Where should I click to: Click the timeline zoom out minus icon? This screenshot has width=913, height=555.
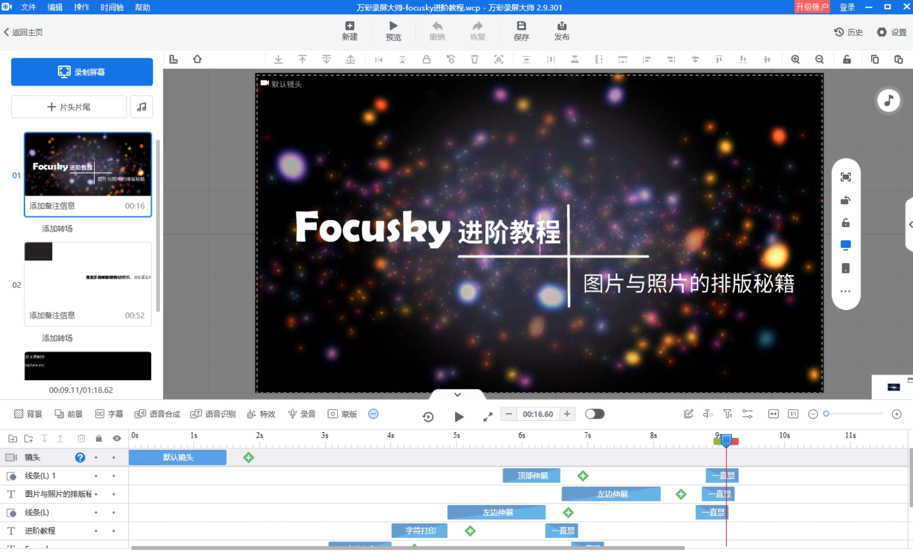tap(813, 414)
